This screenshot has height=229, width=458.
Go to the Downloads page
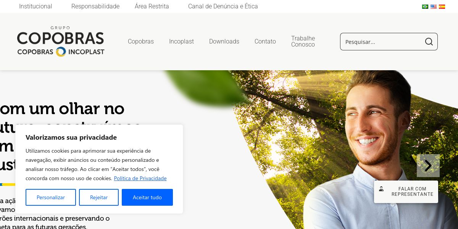pos(224,41)
